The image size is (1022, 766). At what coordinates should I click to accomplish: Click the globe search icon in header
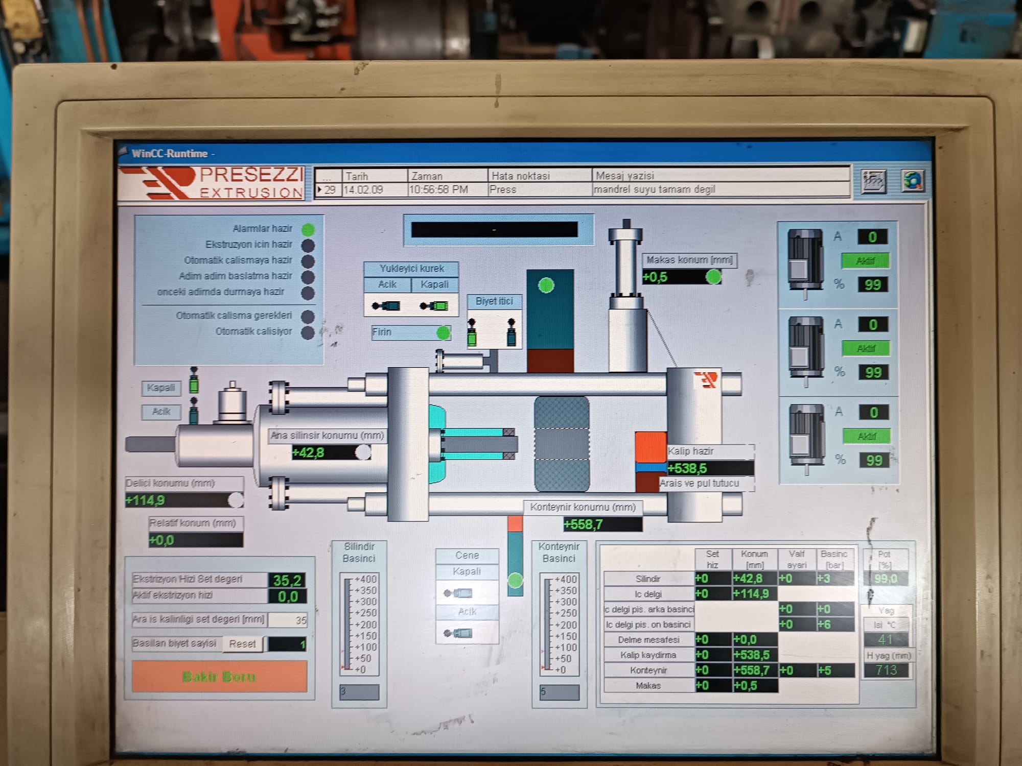pyautogui.click(x=913, y=180)
